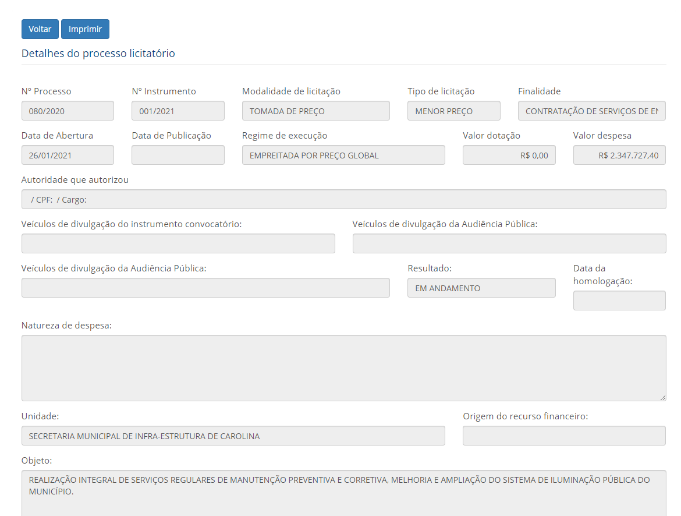
Task: Click the label Modalidade de licitação
Action: (291, 91)
